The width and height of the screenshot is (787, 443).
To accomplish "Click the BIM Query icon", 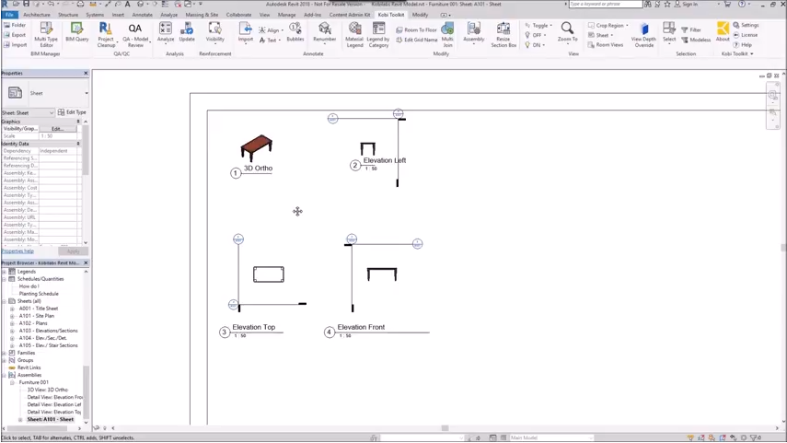I will coord(76,33).
